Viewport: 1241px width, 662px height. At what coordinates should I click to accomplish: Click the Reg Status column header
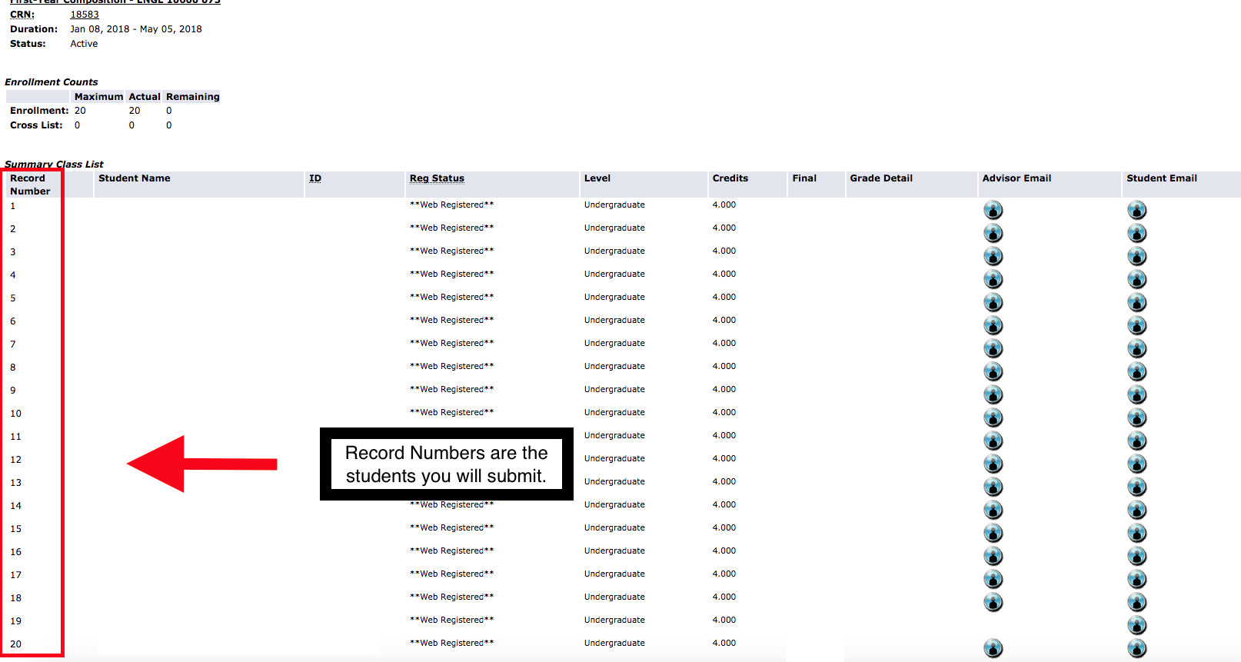point(437,178)
